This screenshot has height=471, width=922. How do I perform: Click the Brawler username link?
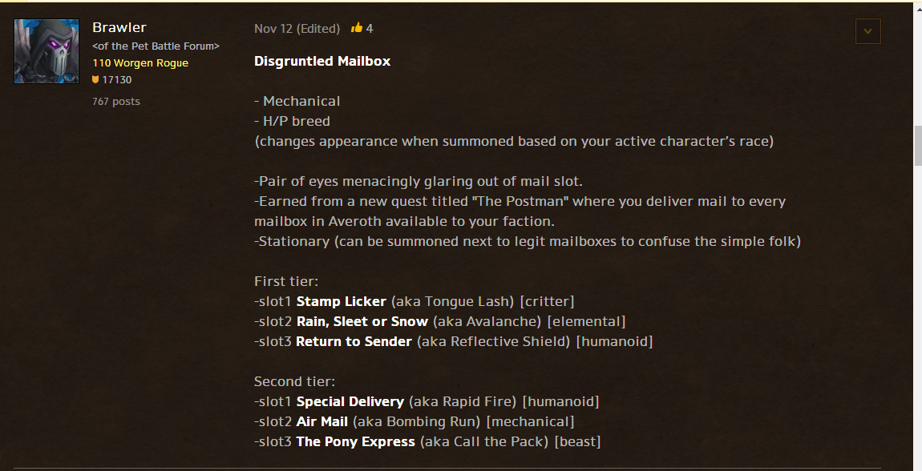[119, 27]
